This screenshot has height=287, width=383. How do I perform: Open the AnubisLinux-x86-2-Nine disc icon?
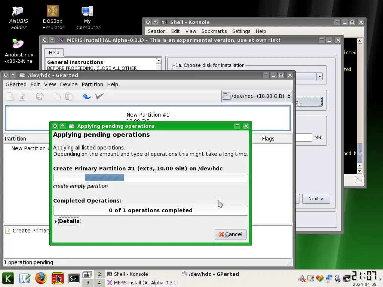19,51
